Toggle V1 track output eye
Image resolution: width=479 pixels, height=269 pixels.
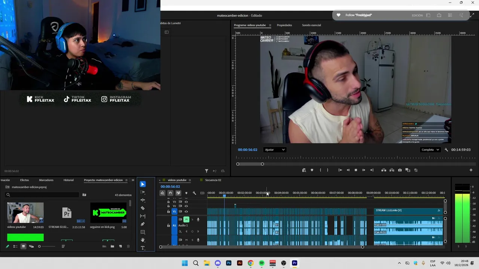pyautogui.click(x=186, y=211)
